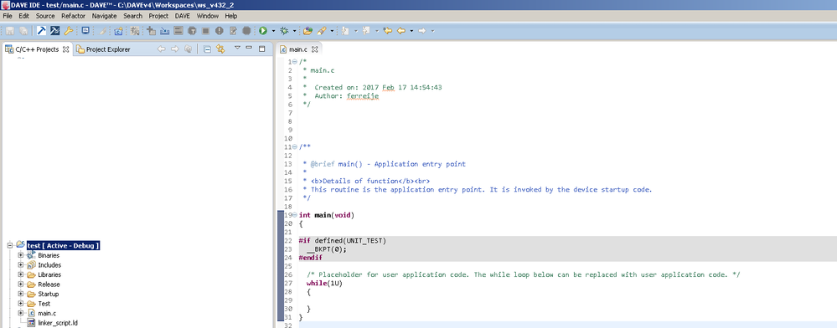Click the grey exclamation circle toolbar icon

tap(219, 30)
